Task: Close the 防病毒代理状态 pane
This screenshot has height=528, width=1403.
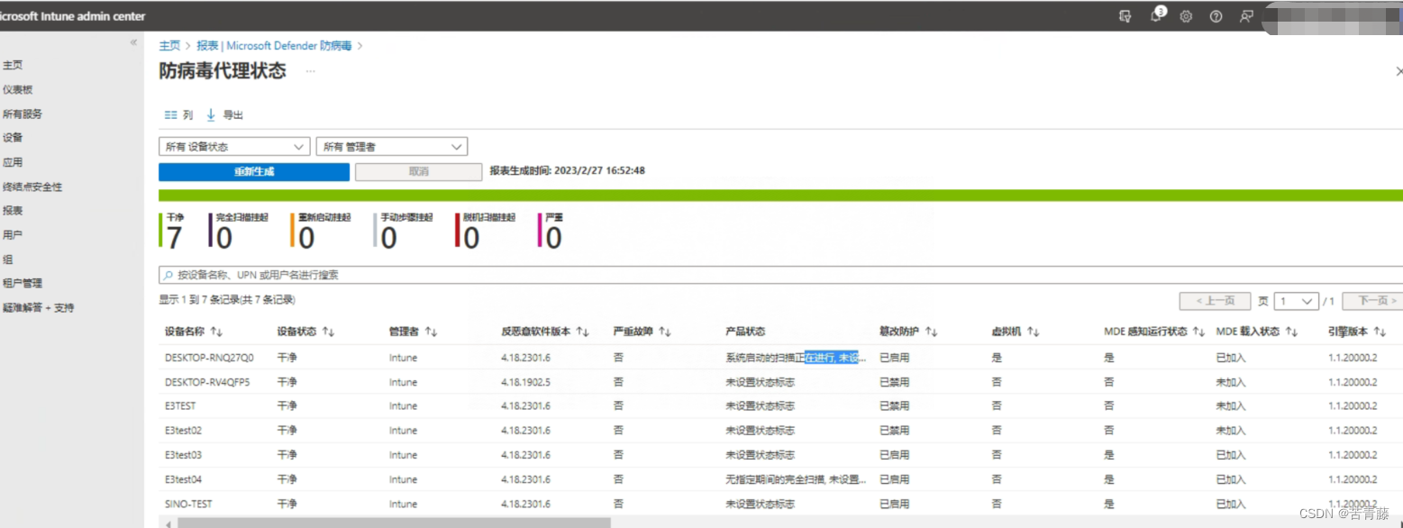Action: pos(1398,71)
